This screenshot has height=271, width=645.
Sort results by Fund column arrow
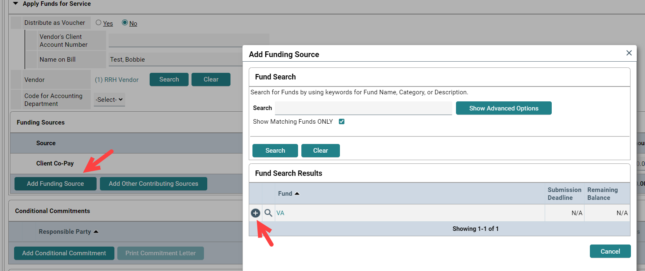click(297, 194)
